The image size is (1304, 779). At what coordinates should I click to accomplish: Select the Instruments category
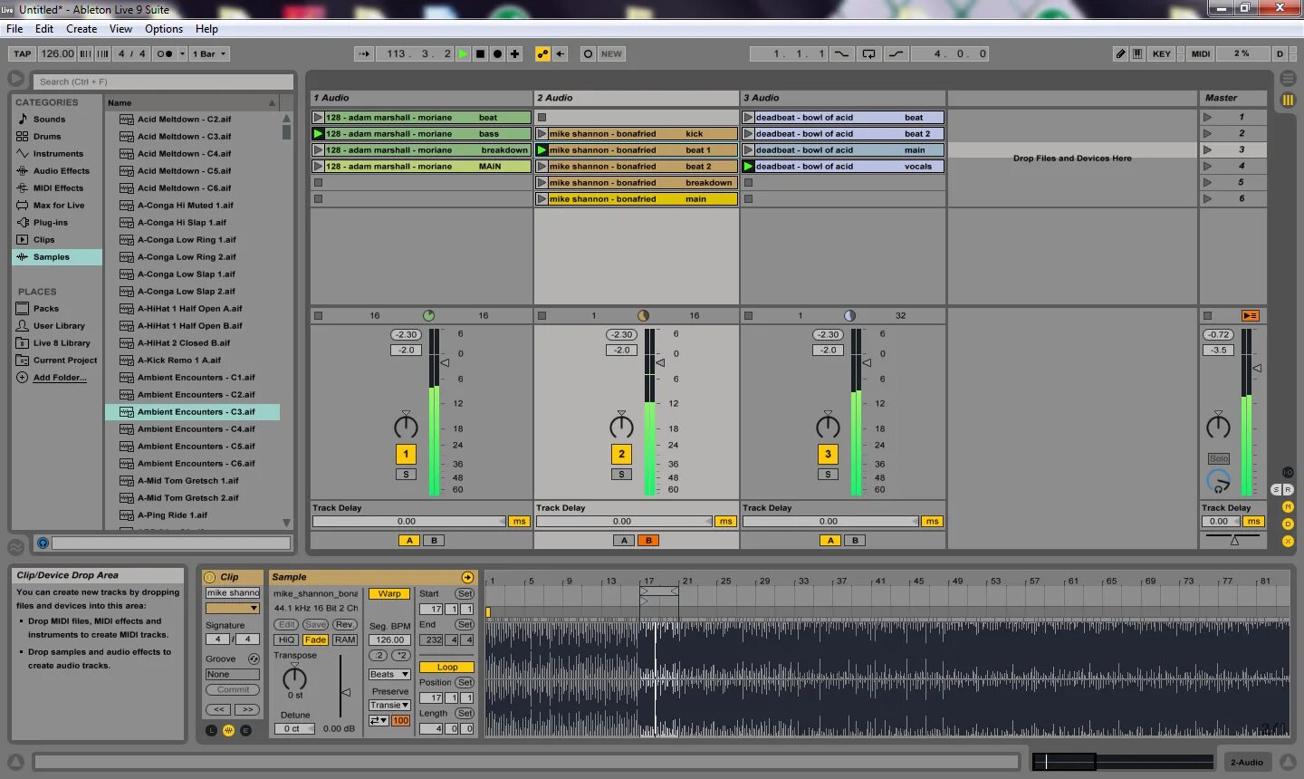click(x=57, y=154)
